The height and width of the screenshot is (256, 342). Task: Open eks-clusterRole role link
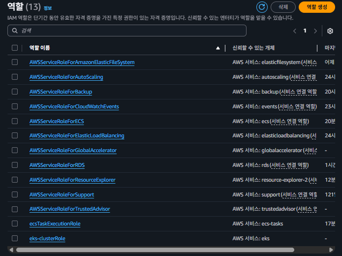click(x=47, y=238)
